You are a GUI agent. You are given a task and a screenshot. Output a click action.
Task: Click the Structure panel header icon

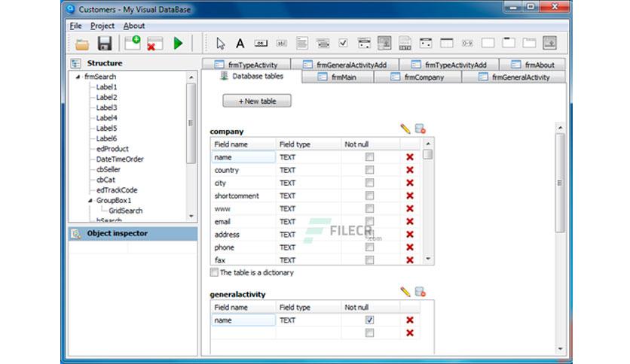[76, 63]
